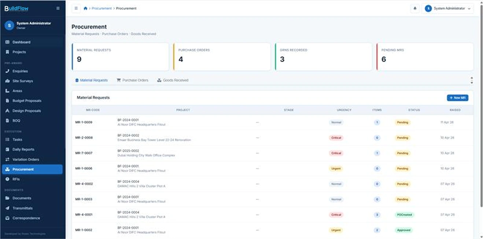This screenshot has height=239, width=483.
Task: Click the Pending MRs summary card
Action: 425,57
